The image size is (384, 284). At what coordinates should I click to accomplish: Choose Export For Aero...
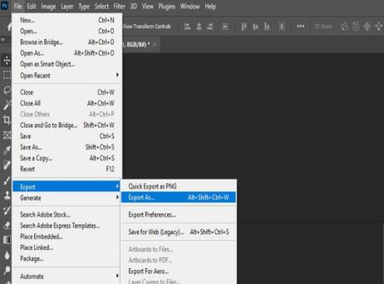(x=179, y=271)
